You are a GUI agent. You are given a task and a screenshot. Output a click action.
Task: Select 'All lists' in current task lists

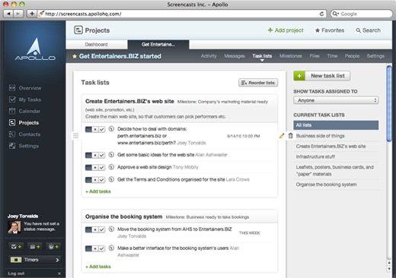pyautogui.click(x=336, y=125)
